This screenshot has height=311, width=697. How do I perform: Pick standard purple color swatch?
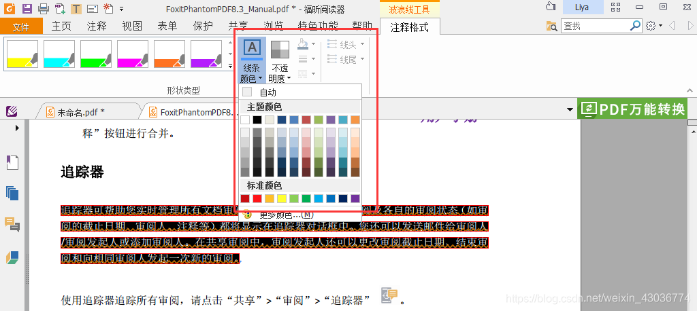point(355,198)
